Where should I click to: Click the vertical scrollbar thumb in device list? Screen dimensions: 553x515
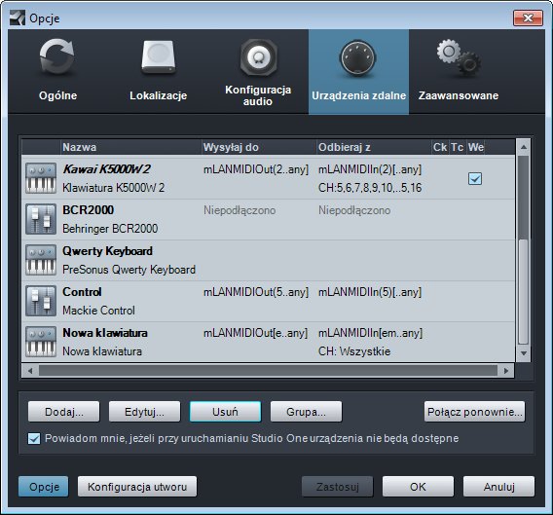pos(524,291)
